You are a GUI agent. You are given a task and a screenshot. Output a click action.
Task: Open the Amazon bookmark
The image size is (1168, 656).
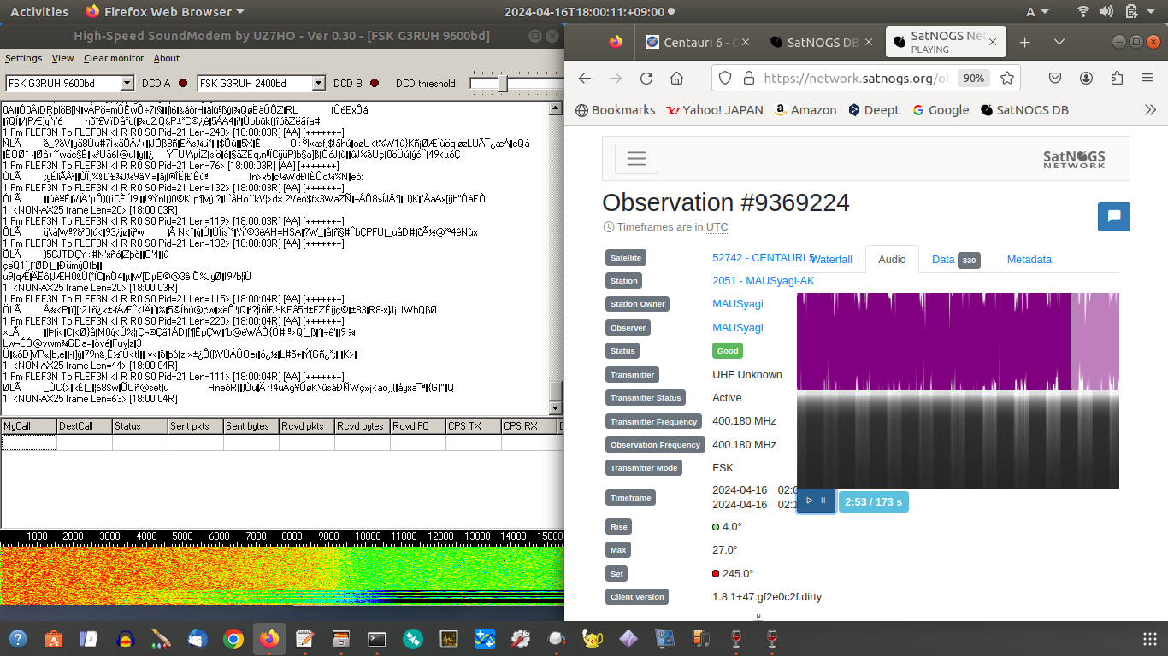coord(805,110)
